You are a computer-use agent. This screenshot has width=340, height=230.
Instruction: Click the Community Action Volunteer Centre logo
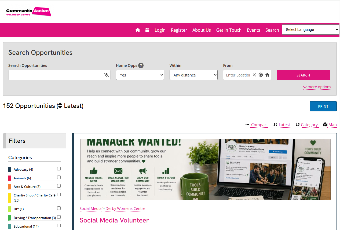pos(28,12)
